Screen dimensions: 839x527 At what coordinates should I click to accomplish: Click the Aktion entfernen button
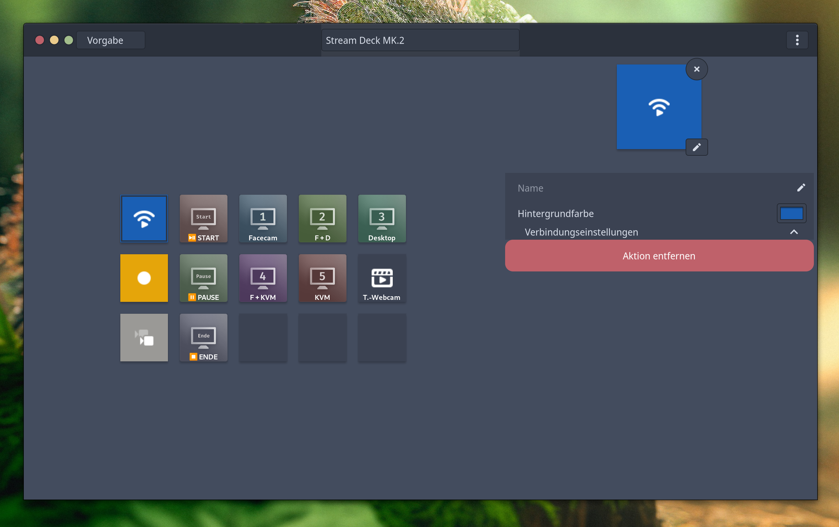click(659, 256)
